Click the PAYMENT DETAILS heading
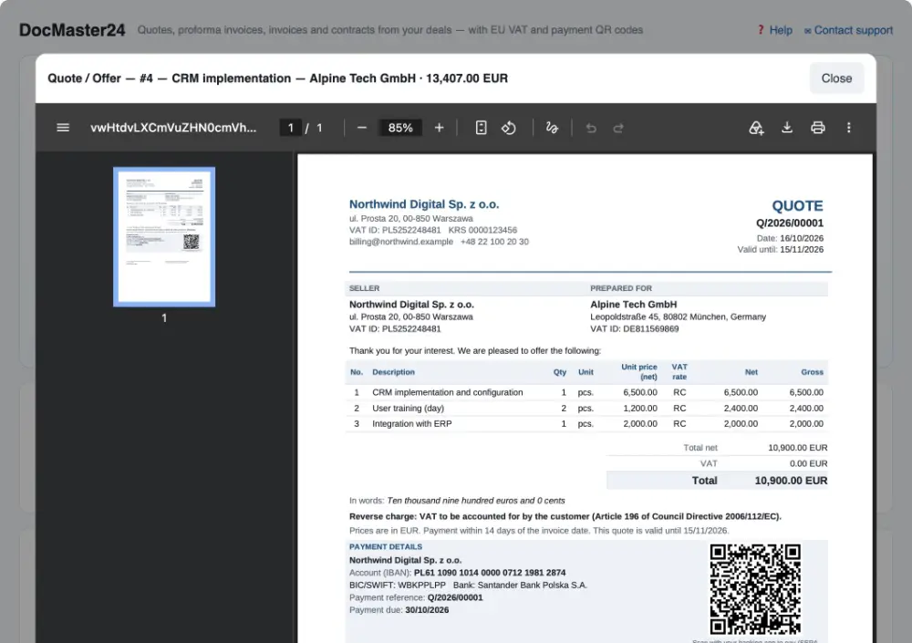This screenshot has width=912, height=643. pos(386,546)
